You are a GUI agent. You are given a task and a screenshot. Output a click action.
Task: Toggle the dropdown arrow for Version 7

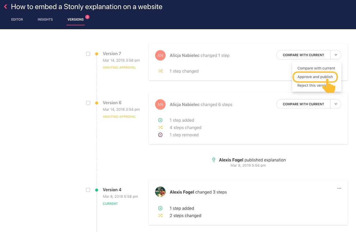pyautogui.click(x=336, y=55)
